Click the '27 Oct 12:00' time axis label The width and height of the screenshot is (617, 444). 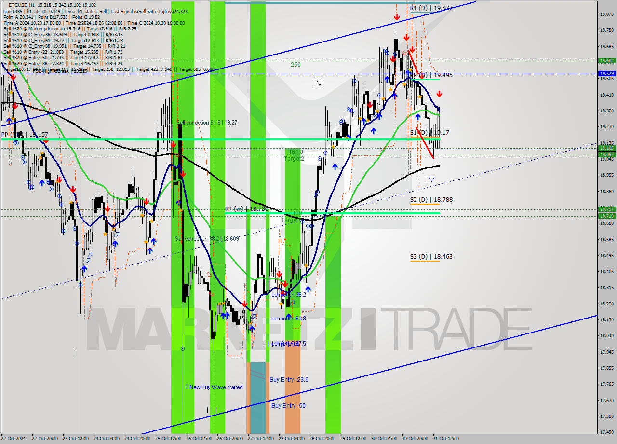(x=262, y=439)
